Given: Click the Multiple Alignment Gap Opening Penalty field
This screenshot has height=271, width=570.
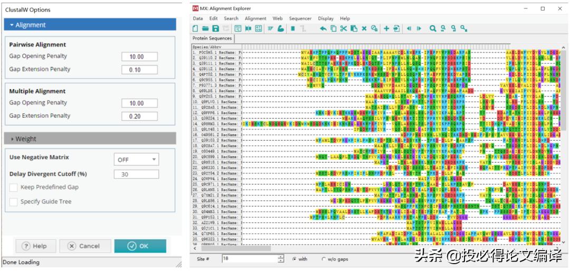Looking at the screenshot, I should [139, 103].
